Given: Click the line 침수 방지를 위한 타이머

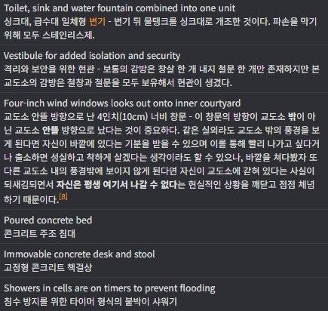Looking at the screenshot, I should 90,302.
